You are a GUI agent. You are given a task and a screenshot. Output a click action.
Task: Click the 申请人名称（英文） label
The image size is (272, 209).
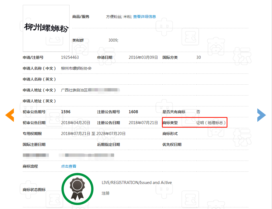tap(39, 79)
